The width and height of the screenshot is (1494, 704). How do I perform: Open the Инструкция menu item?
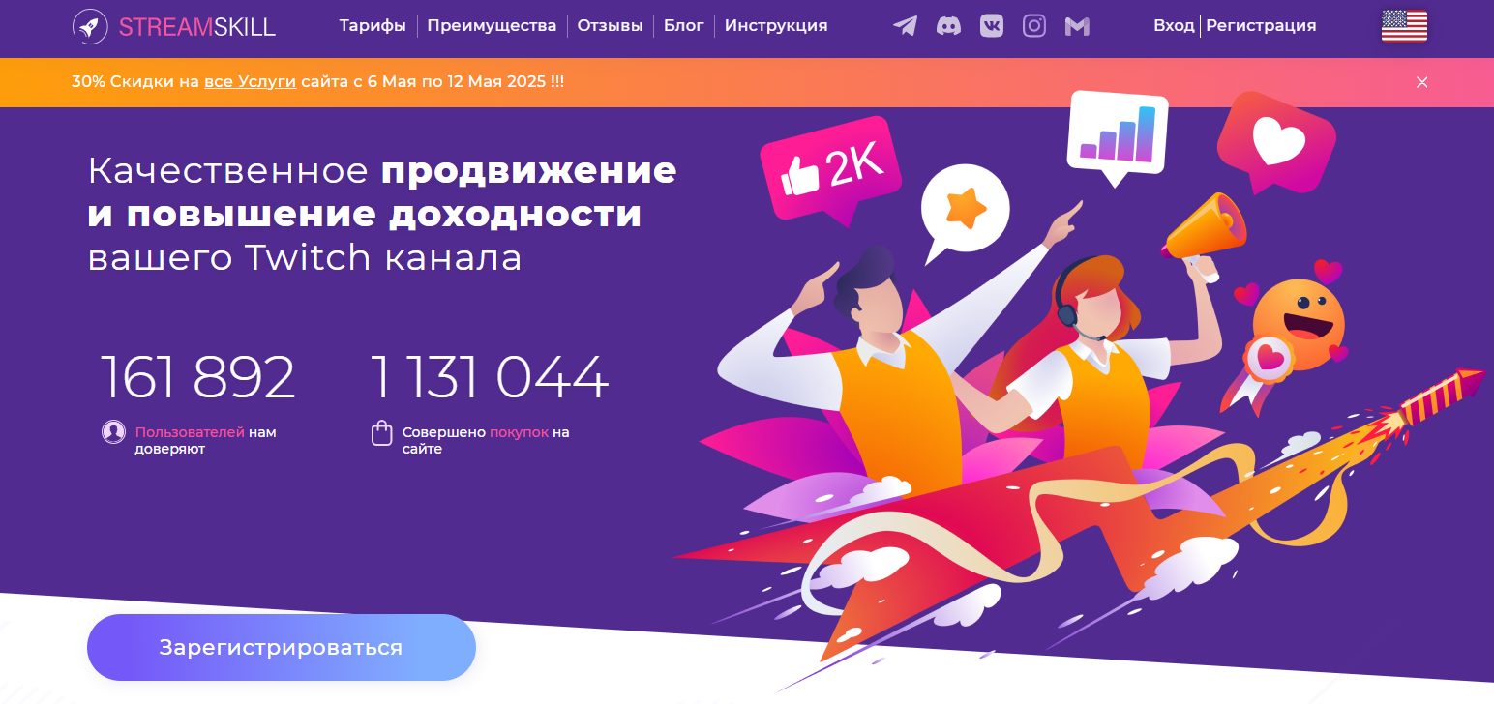[x=776, y=26]
